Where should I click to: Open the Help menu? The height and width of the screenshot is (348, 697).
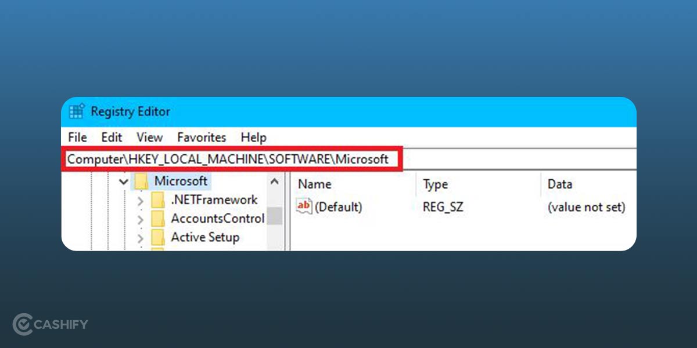(253, 137)
